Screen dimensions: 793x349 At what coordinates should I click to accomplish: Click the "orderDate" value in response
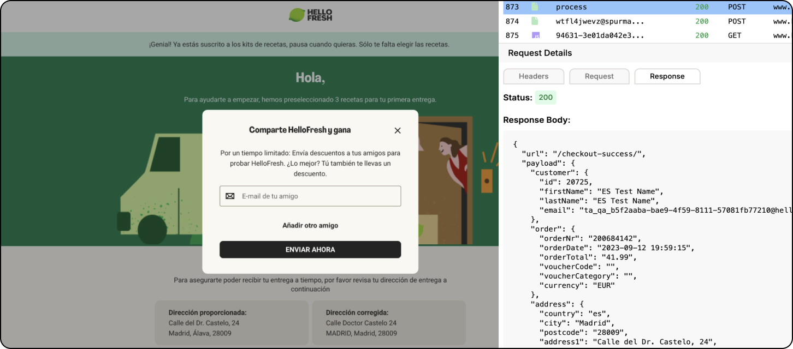coord(645,248)
